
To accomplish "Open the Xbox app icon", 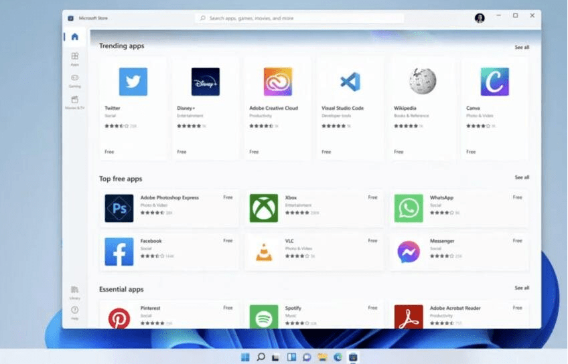I will pyautogui.click(x=263, y=208).
